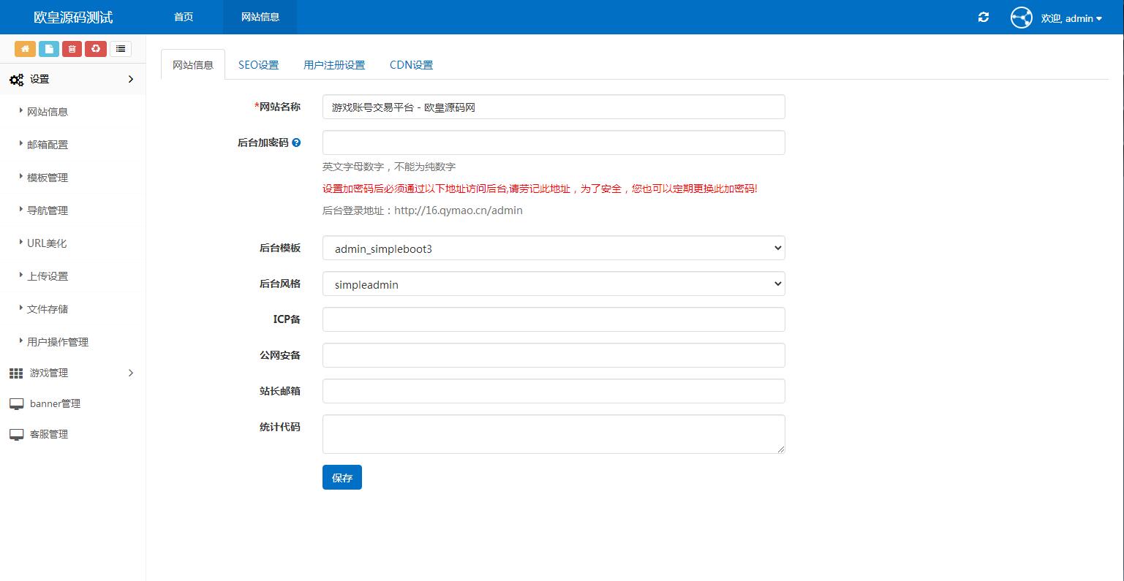Click the admin user avatar icon
1124x581 pixels.
[x=1021, y=18]
